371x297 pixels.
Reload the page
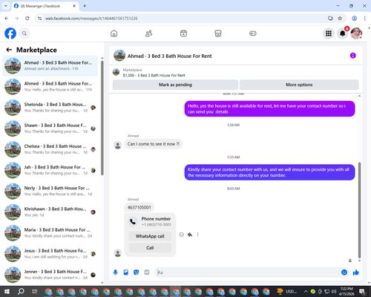pyautogui.click(x=27, y=19)
